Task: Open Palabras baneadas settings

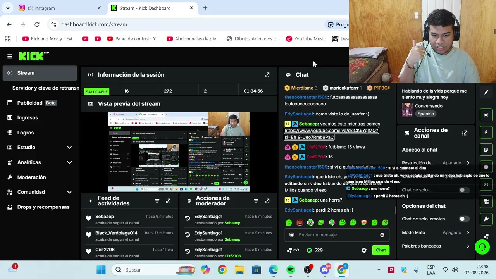Action: coord(436,246)
